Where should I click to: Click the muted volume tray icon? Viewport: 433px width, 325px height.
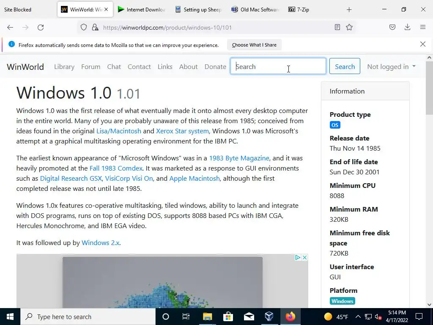(378, 317)
